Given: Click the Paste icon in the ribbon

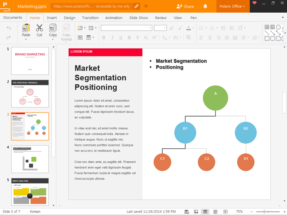Looking at the screenshot, I should tap(26, 28).
